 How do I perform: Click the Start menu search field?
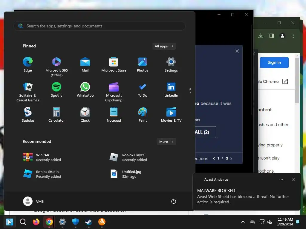[99, 26]
